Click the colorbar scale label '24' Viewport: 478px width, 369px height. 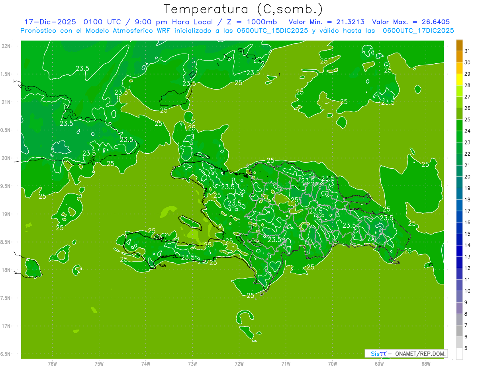click(x=468, y=131)
